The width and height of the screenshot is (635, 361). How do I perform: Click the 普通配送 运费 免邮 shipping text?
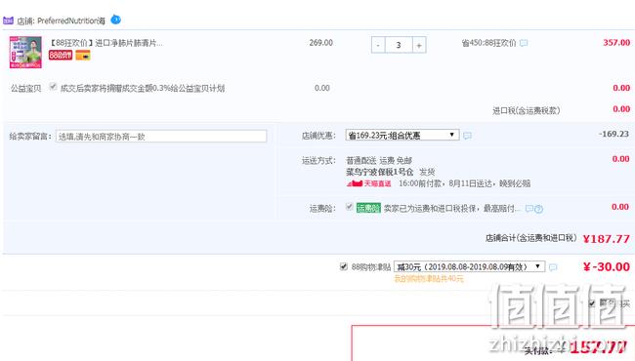pyautogui.click(x=379, y=160)
